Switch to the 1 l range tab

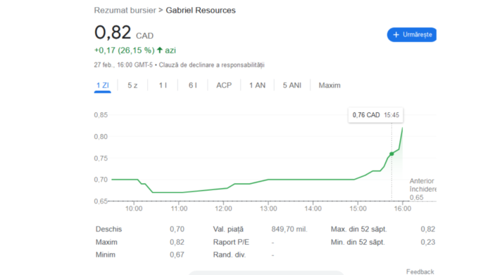[x=163, y=86]
